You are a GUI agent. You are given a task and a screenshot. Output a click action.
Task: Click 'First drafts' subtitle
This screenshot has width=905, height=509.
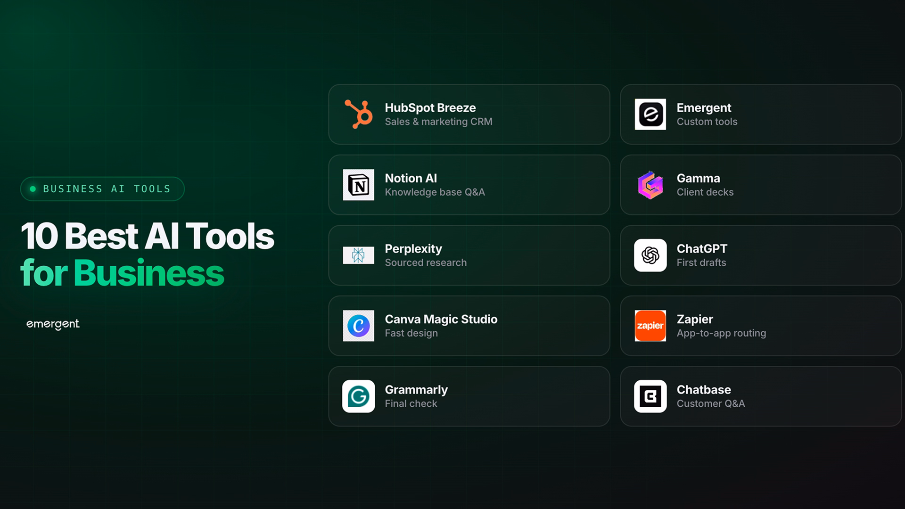pos(701,263)
